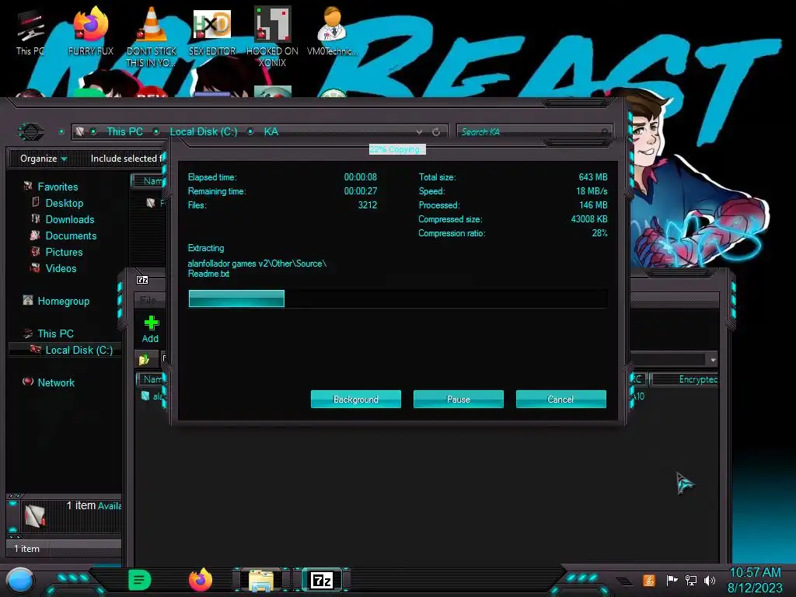Refresh the Explorer address bar

point(436,132)
